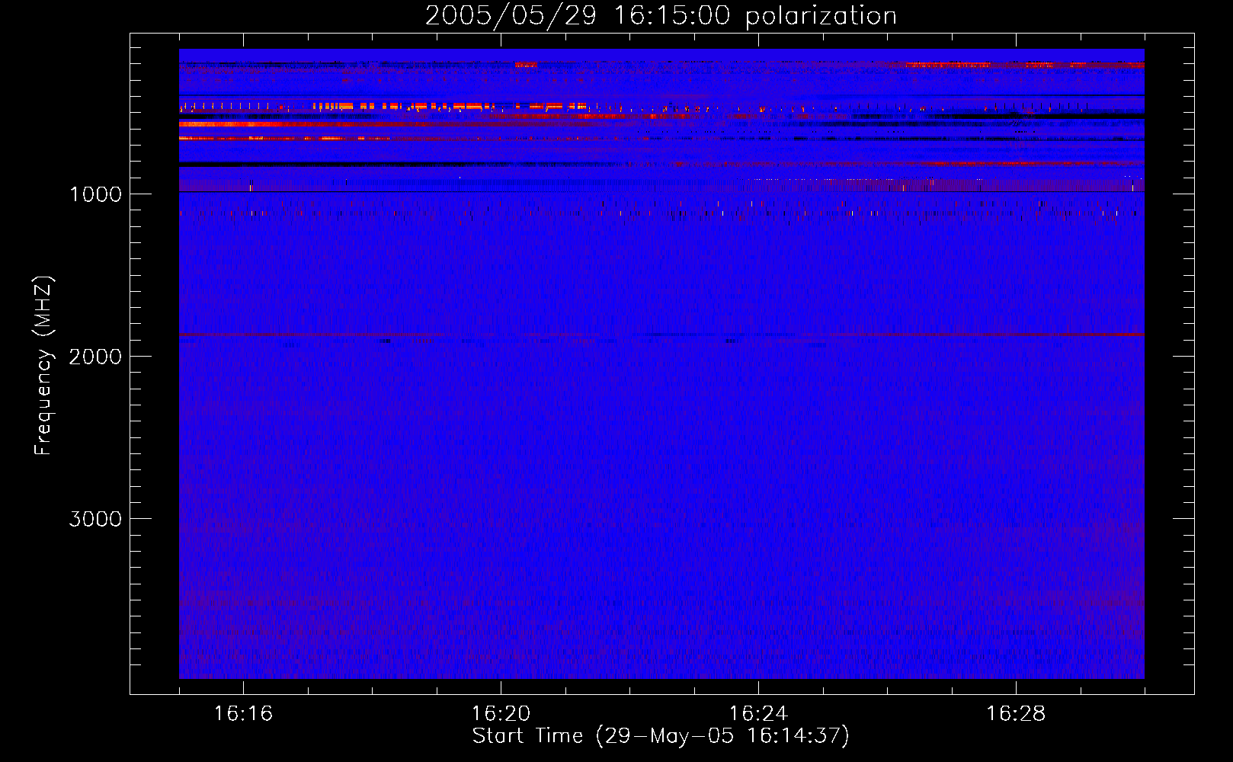This screenshot has width=1233, height=762.
Task: Click the 3000 frequency tick label
Action: [95, 519]
